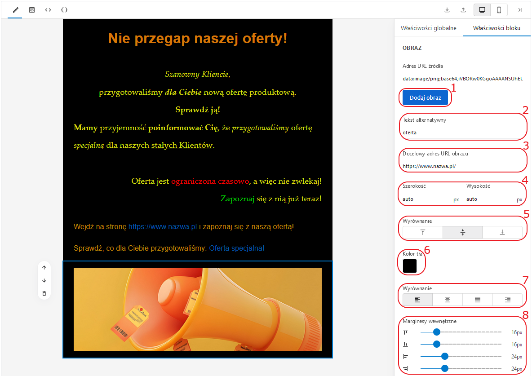Screen dimensions: 532x376
Task: Switch to mobile preview mode
Action: click(x=499, y=10)
